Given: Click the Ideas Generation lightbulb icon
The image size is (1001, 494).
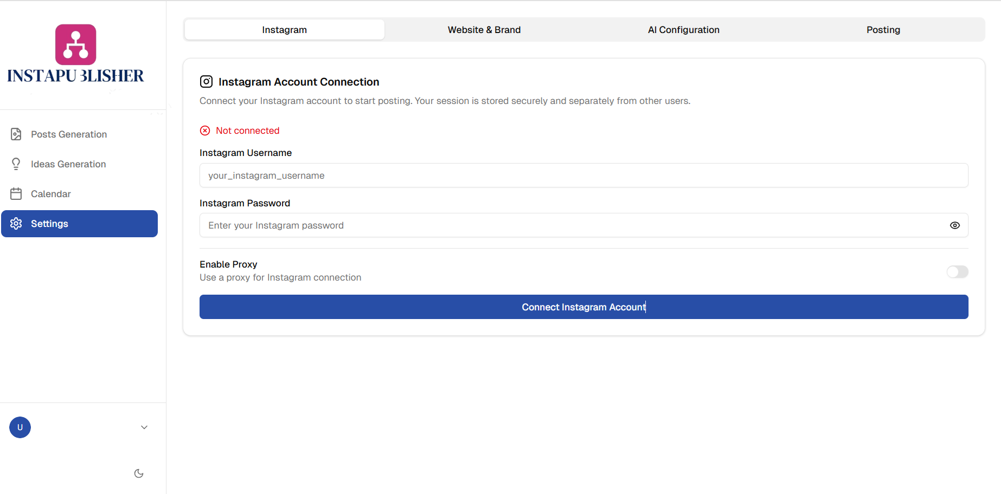Looking at the screenshot, I should pyautogui.click(x=16, y=164).
